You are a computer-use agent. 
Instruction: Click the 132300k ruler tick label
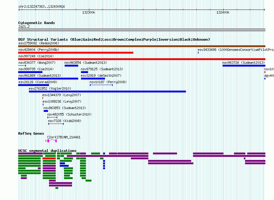click(x=89, y=12)
